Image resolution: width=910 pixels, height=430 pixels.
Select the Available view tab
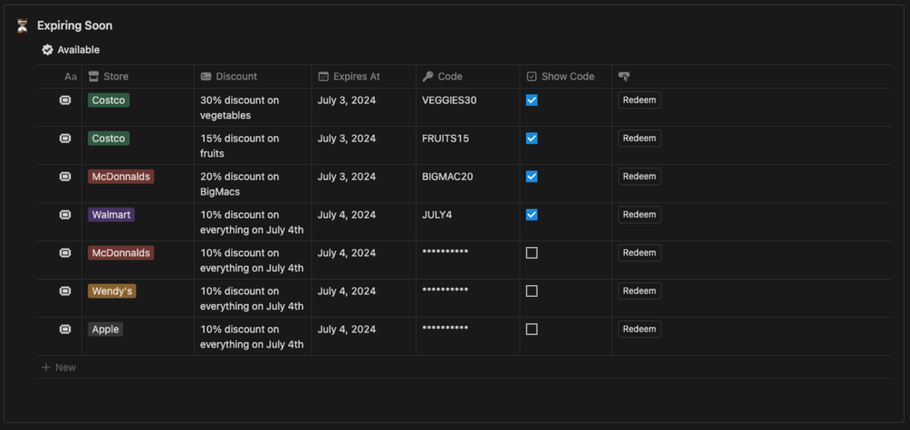click(71, 50)
